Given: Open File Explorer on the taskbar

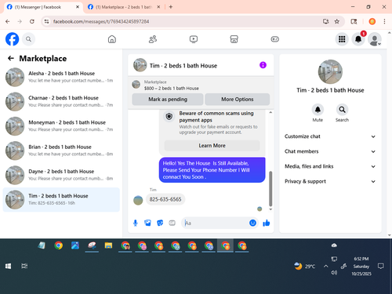Looking at the screenshot, I should click(108, 245).
